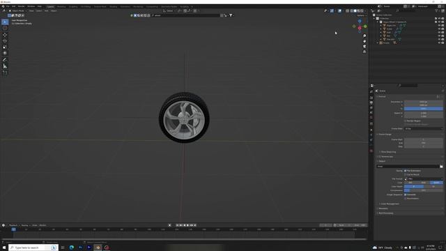Toggle viewport overlays button
The image size is (446, 251).
point(339,11)
